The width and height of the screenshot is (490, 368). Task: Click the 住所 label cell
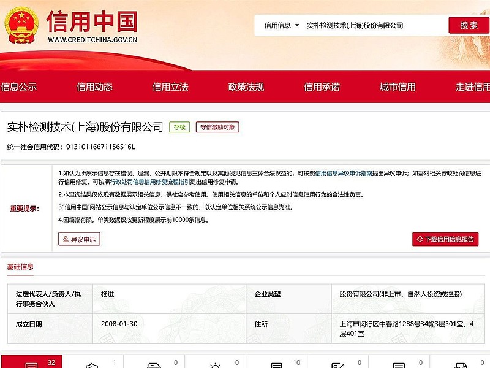288,329
